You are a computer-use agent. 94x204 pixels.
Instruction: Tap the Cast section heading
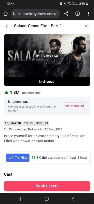(x=8, y=174)
